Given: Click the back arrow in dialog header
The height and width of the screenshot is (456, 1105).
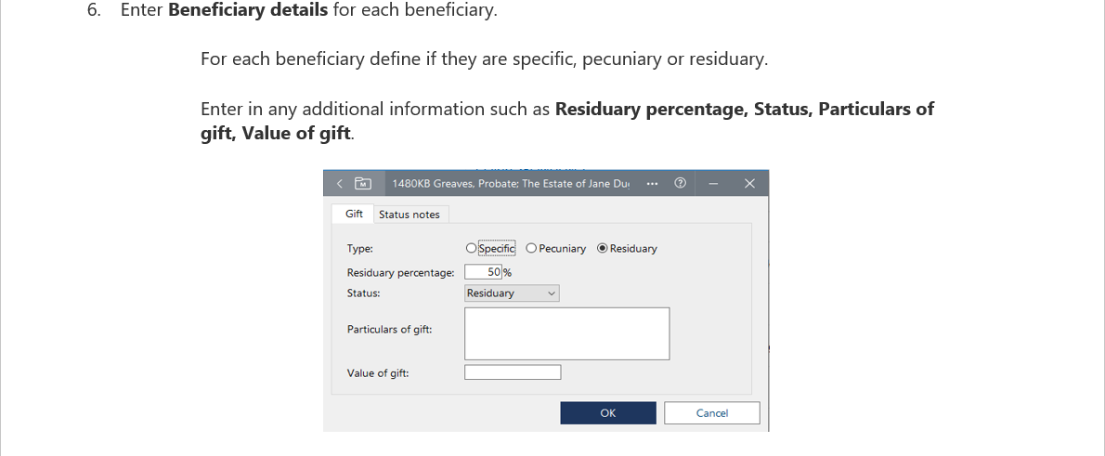Looking at the screenshot, I should click(x=340, y=184).
